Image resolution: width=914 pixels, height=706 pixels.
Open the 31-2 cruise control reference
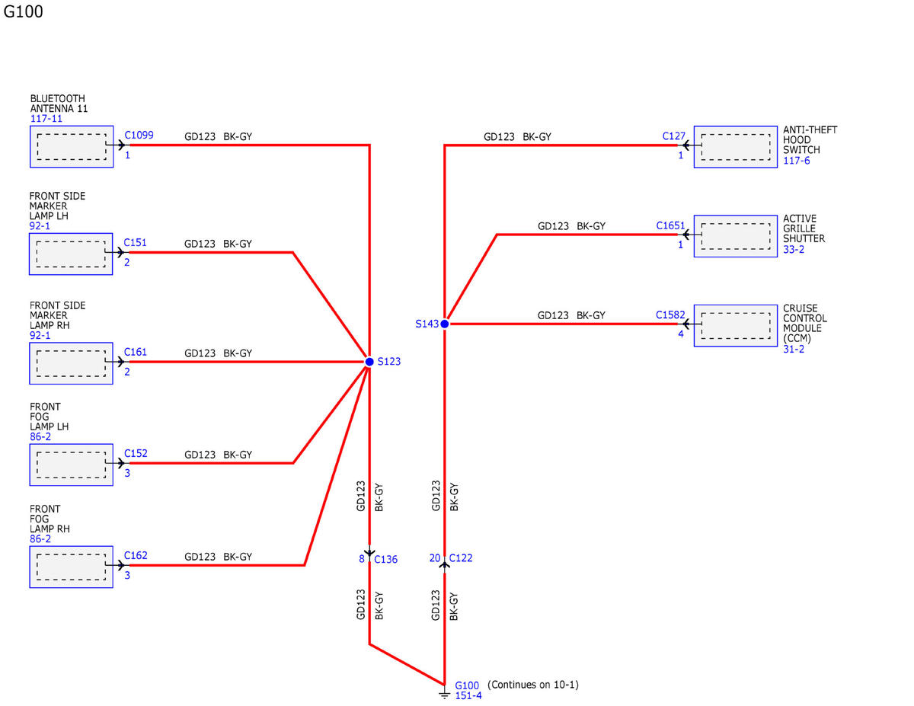point(794,349)
